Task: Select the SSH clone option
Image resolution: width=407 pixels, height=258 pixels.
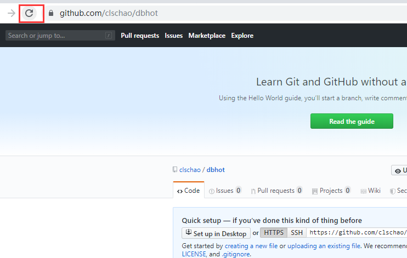Action: point(297,233)
